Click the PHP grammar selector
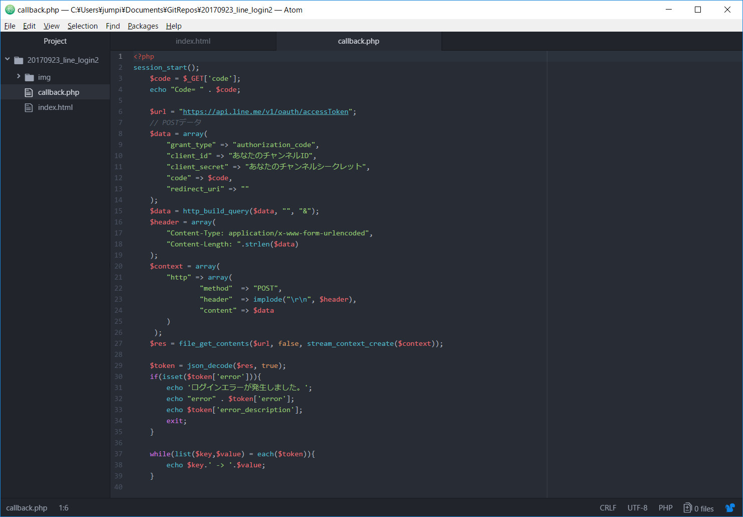This screenshot has height=517, width=743. pos(666,508)
